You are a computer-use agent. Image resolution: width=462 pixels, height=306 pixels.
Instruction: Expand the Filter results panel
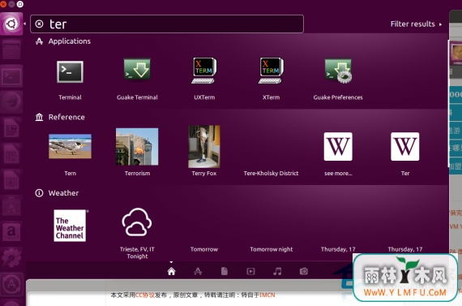coord(416,24)
